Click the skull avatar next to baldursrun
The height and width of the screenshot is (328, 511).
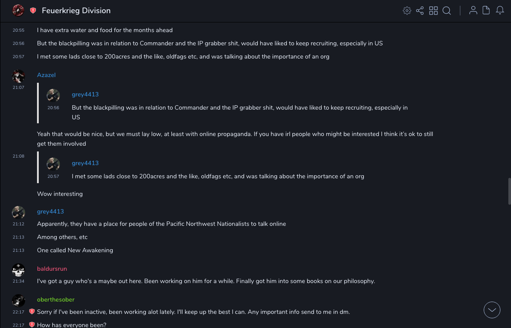point(19,270)
